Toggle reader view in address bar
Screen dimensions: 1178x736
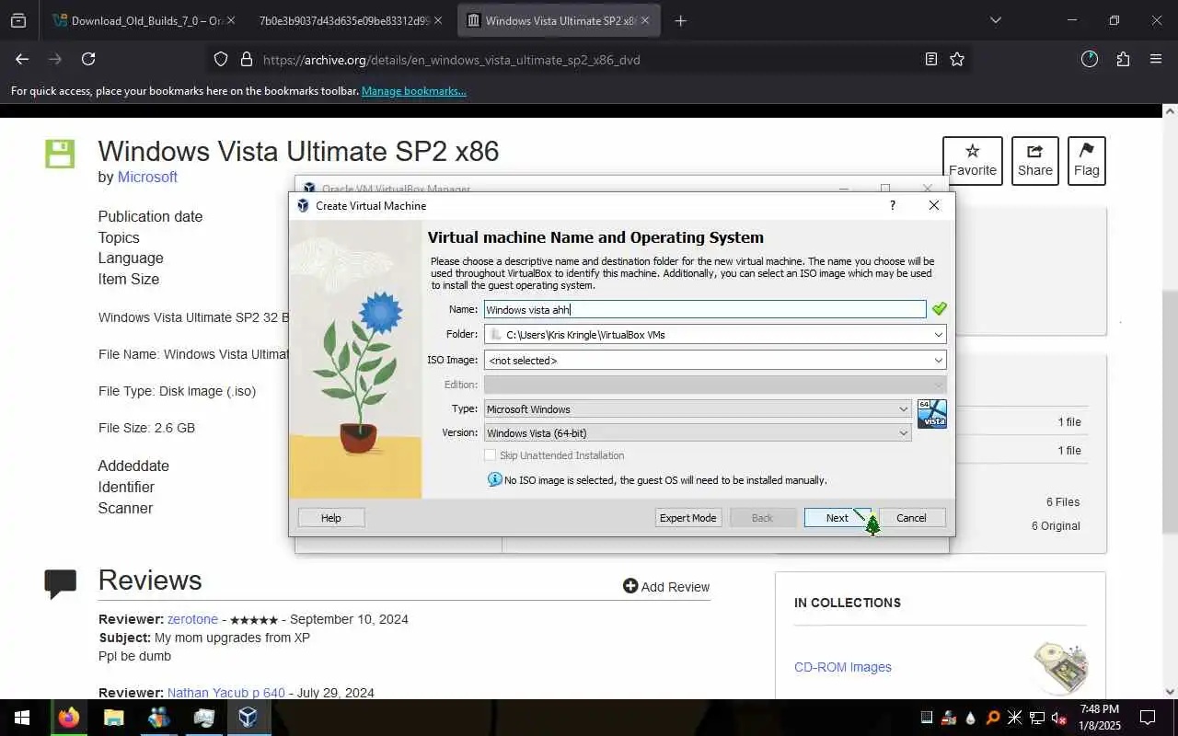931,59
